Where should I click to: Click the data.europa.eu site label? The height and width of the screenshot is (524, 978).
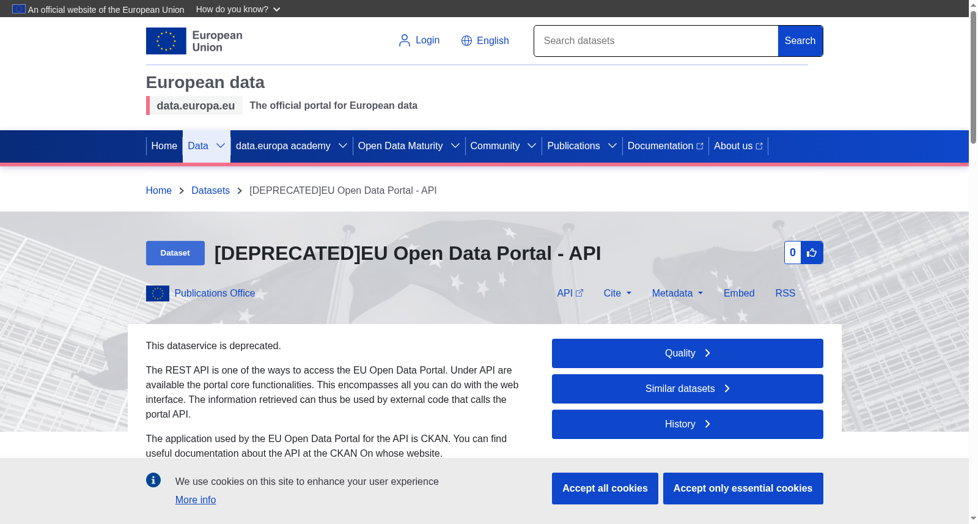(x=196, y=106)
